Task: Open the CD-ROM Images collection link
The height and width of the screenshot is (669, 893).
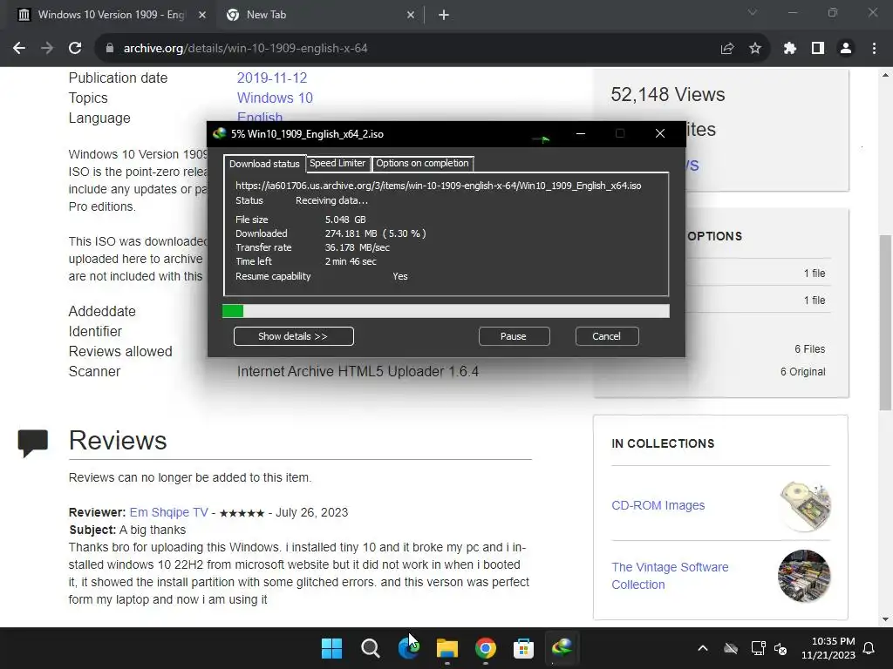Action: click(x=658, y=505)
